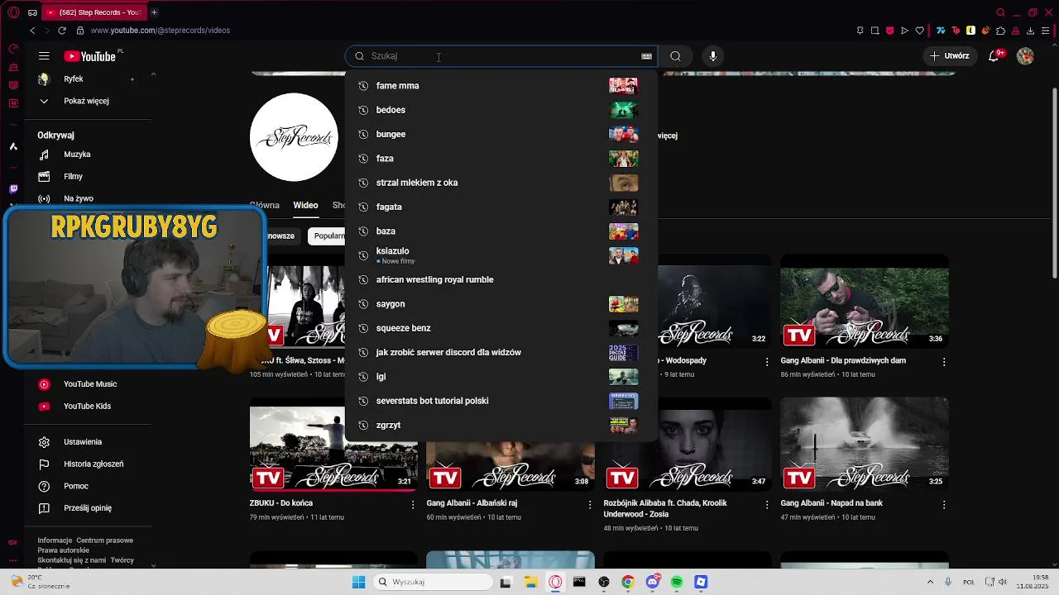Open the Windows Start menu

[358, 582]
